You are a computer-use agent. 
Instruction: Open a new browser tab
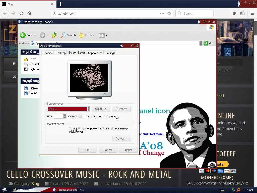click(x=60, y=4)
